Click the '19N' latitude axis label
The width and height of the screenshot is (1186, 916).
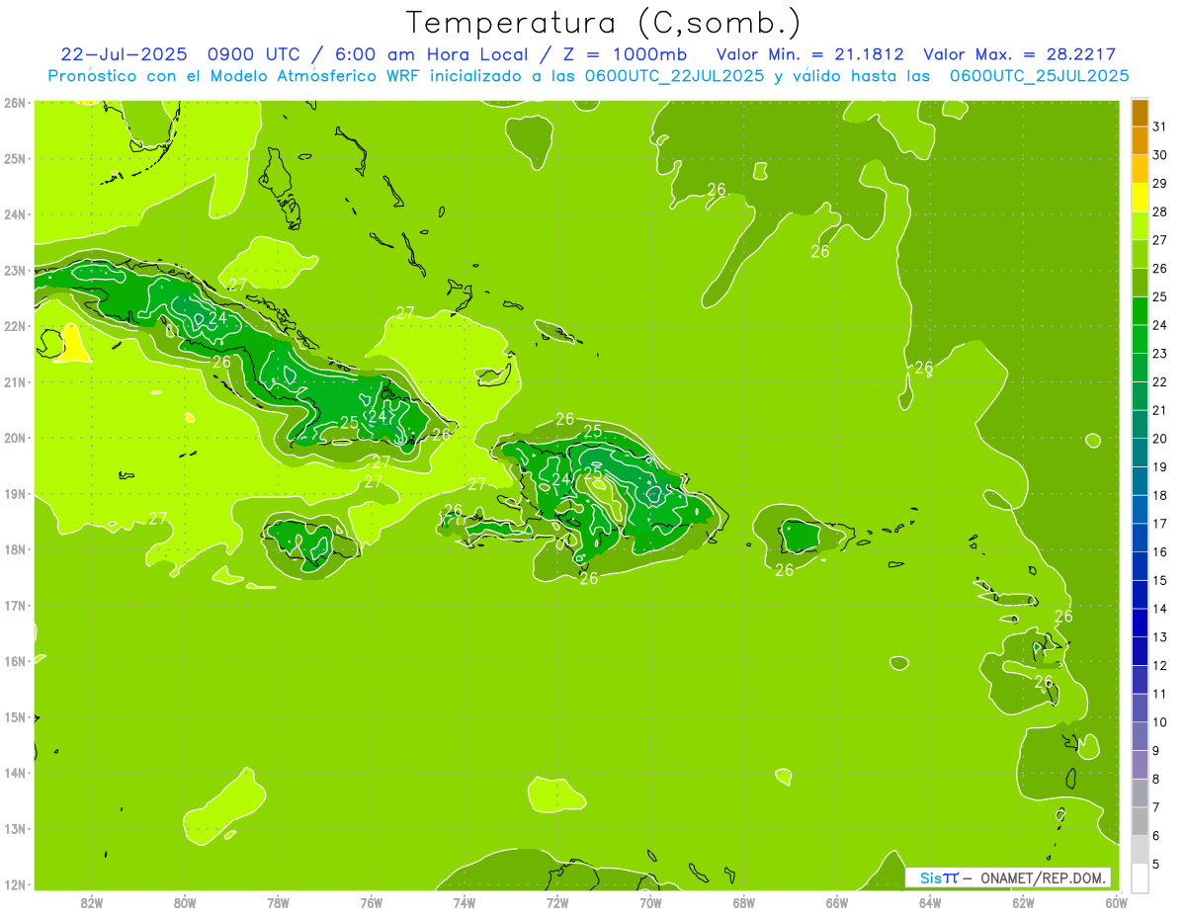(15, 493)
